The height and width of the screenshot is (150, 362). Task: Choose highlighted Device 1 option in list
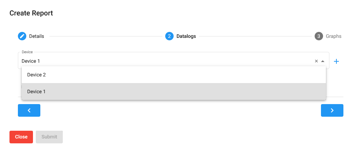174,91
